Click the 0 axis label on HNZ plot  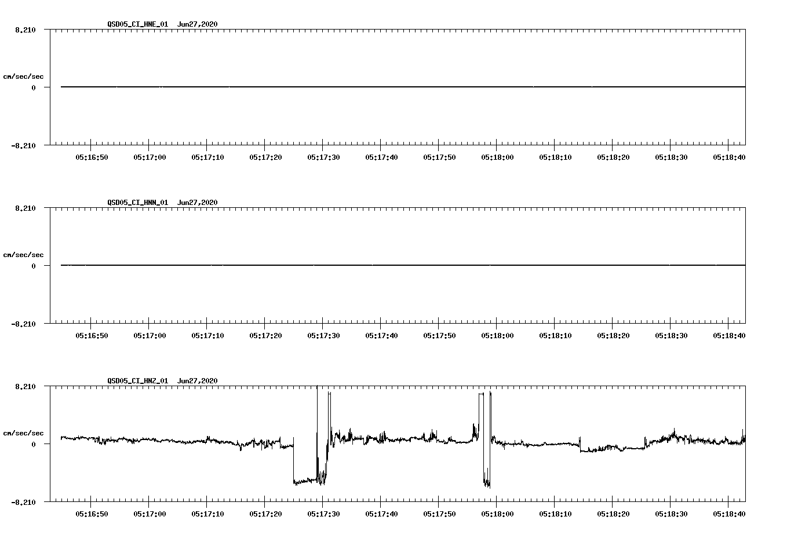click(34, 445)
